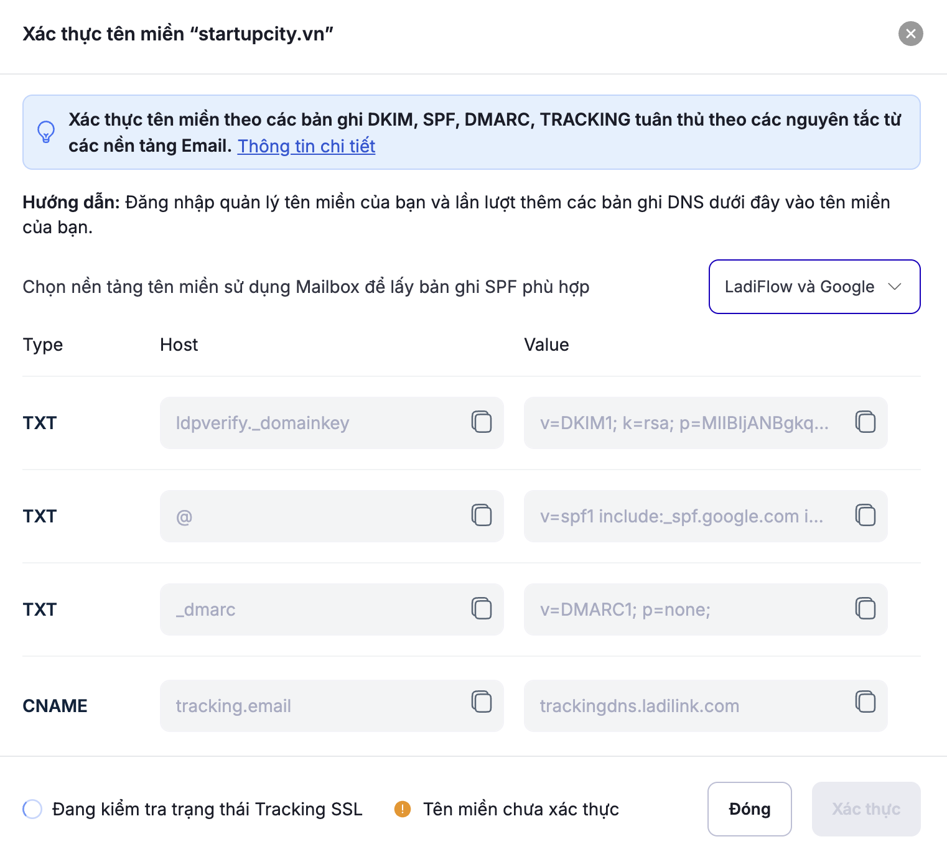Copy the SPF record value
947x857 pixels.
[865, 515]
